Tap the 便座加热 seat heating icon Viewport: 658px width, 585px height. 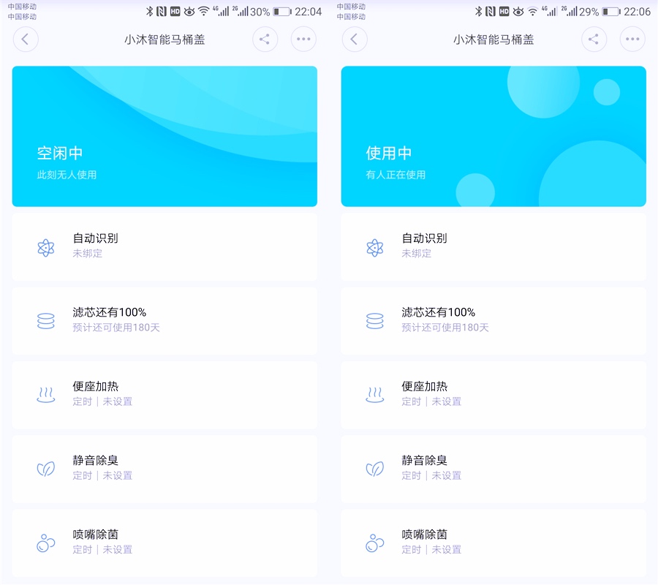click(x=46, y=395)
